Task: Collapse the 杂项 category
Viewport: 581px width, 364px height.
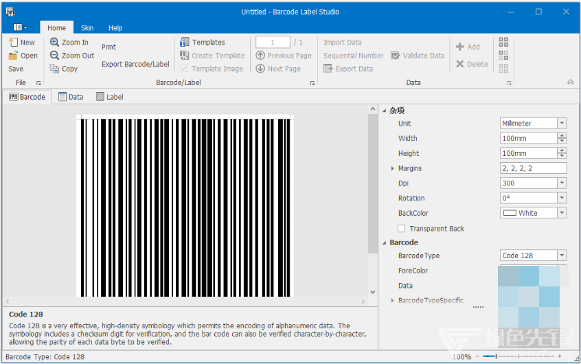Action: [x=385, y=111]
